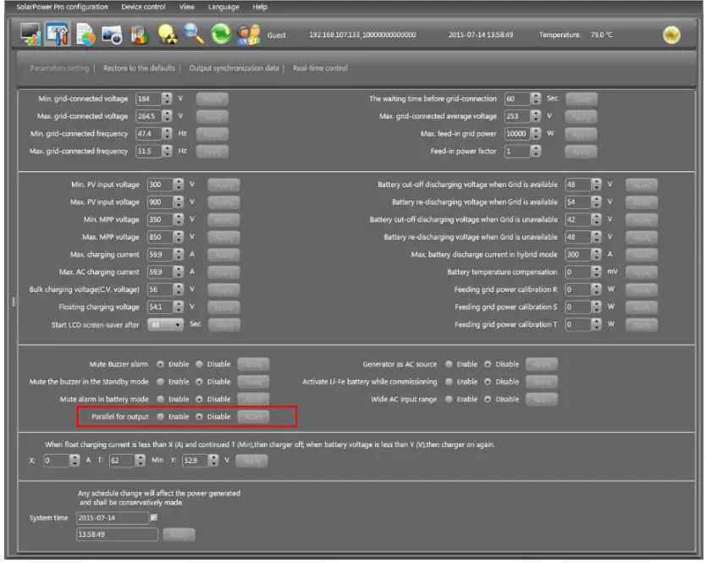706x563 pixels.
Task: Open the pie-chart report document icon
Action: [x=85, y=35]
